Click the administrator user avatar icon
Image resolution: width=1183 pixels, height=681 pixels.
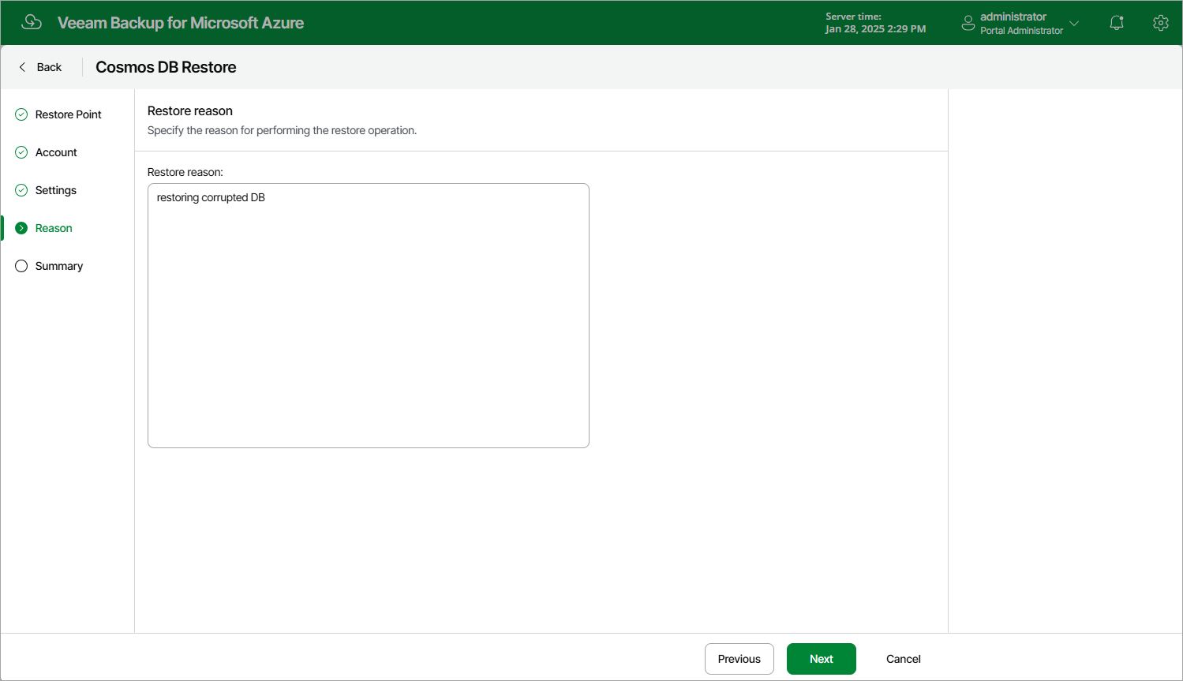(x=968, y=23)
